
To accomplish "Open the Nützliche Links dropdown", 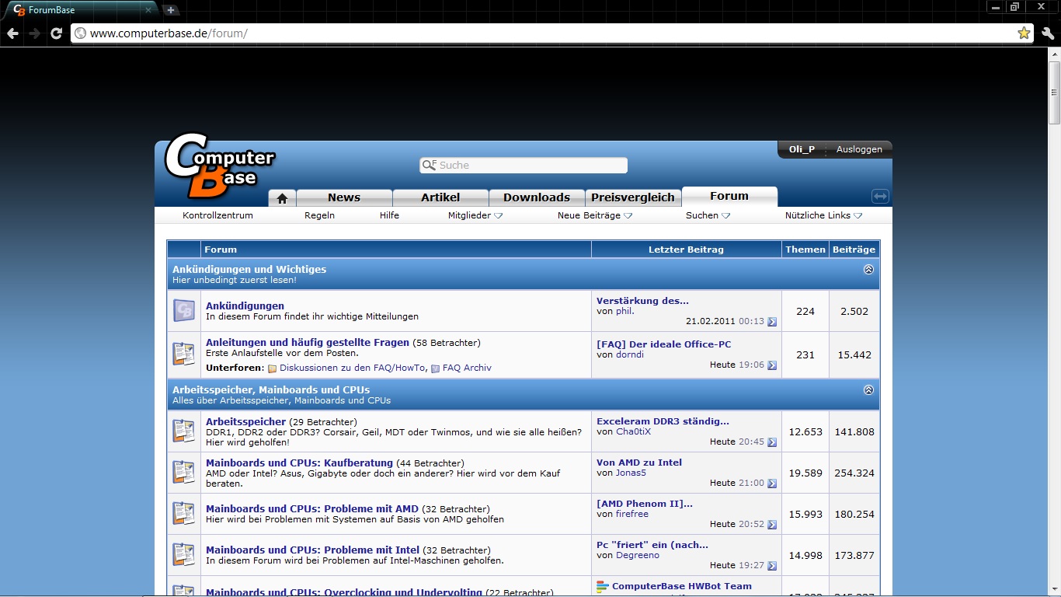I will click(x=823, y=215).
